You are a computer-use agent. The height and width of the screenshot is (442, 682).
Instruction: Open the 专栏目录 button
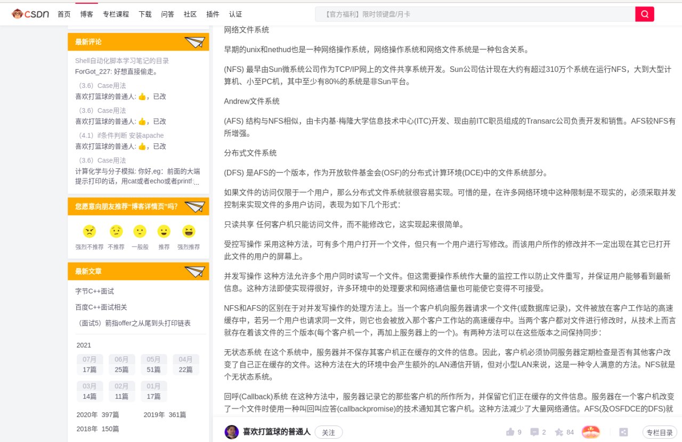pos(660,432)
